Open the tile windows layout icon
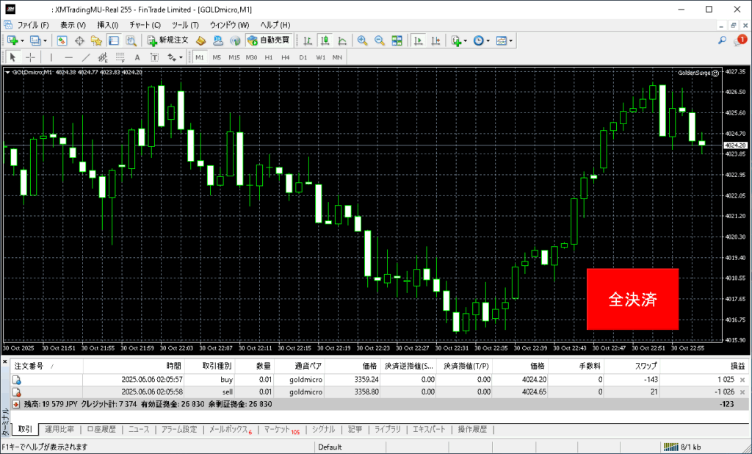The image size is (752, 454). [x=397, y=40]
